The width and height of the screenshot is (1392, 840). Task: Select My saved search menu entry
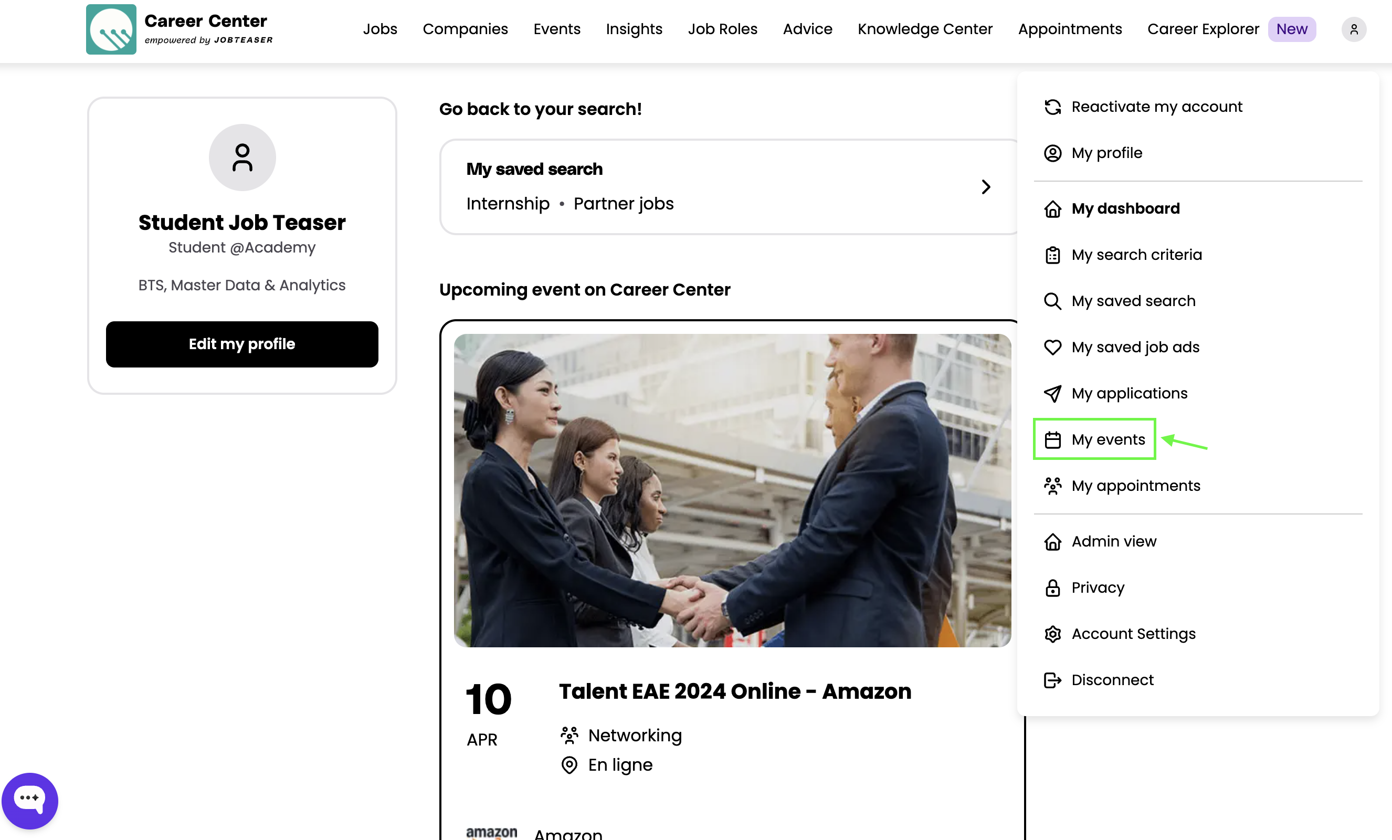[x=1198, y=301]
